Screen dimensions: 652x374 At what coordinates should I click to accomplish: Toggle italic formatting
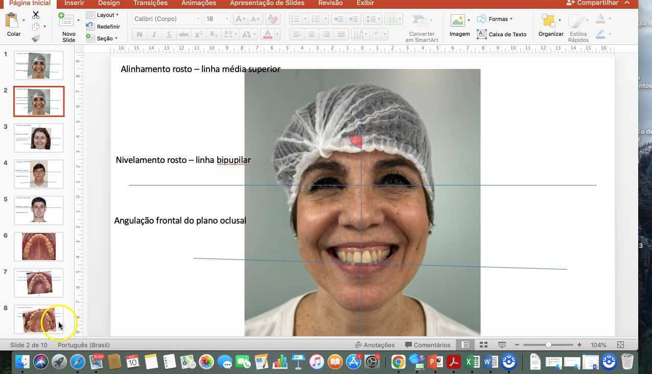[x=154, y=34]
